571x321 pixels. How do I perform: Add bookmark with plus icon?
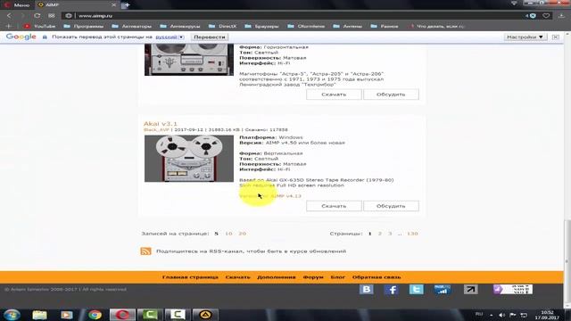tap(9, 26)
